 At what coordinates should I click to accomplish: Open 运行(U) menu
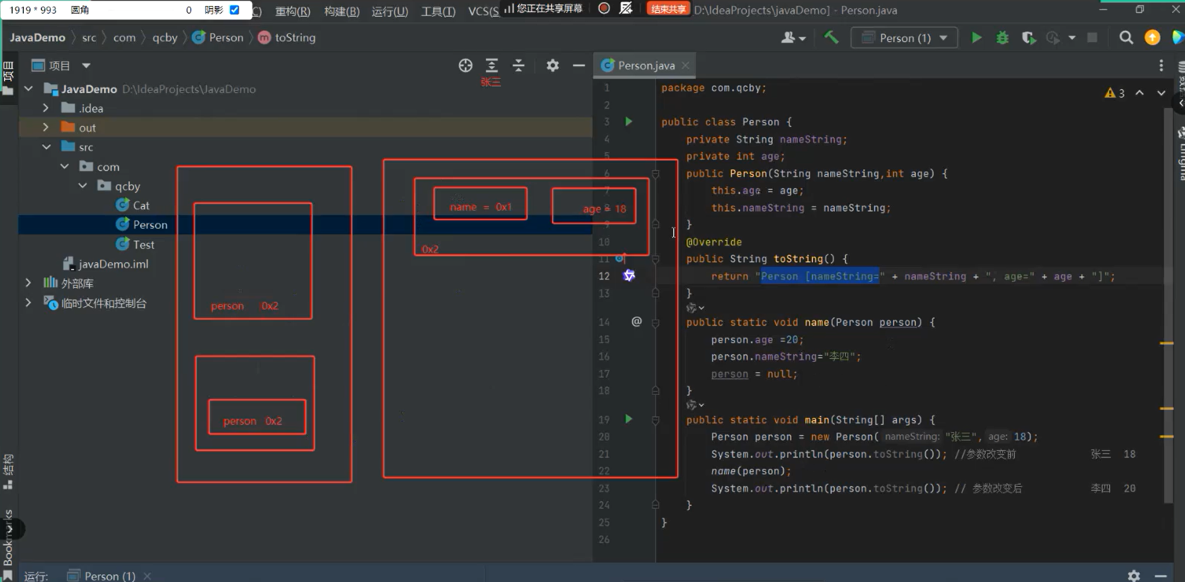[x=390, y=11]
